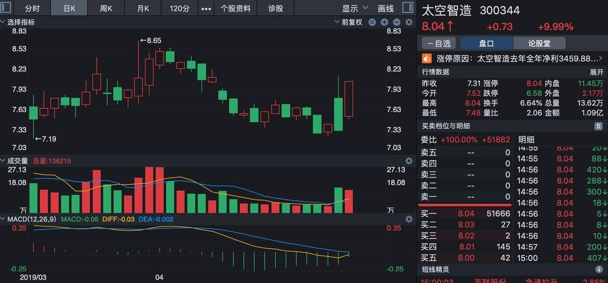This screenshot has height=283, width=608.
Task: Select the 论股堂 tab
Action: click(539, 44)
